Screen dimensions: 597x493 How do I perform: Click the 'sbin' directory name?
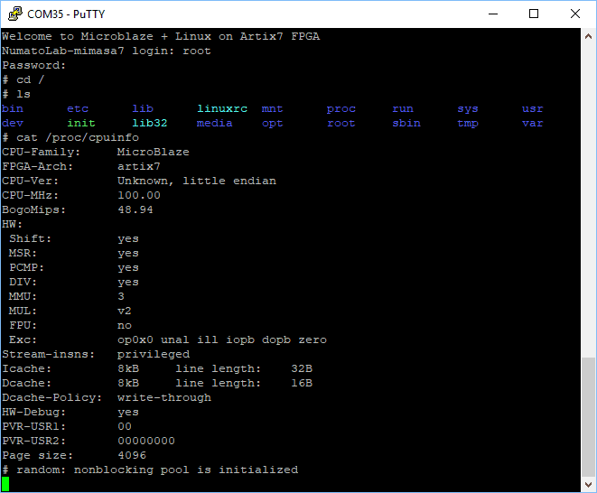[x=406, y=123]
